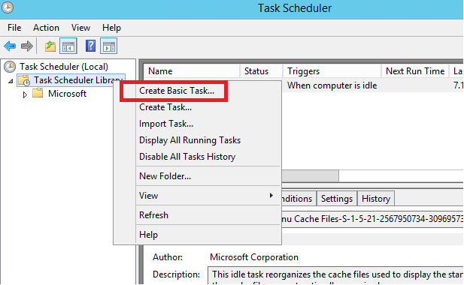The height and width of the screenshot is (285, 464).
Task: Open the blue Help question mark icon
Action: coord(90,46)
